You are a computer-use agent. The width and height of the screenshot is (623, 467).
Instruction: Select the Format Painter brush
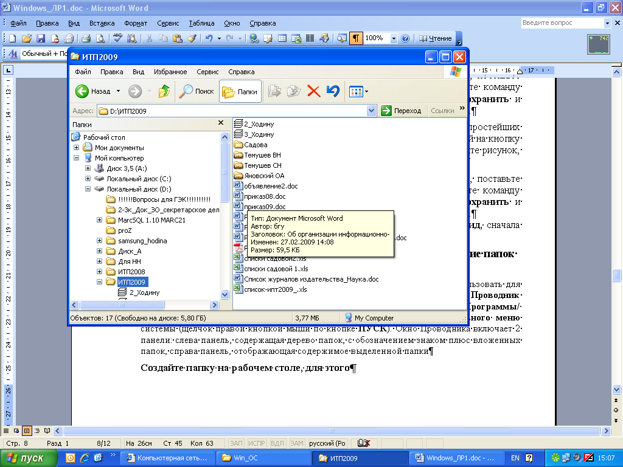coord(192,38)
